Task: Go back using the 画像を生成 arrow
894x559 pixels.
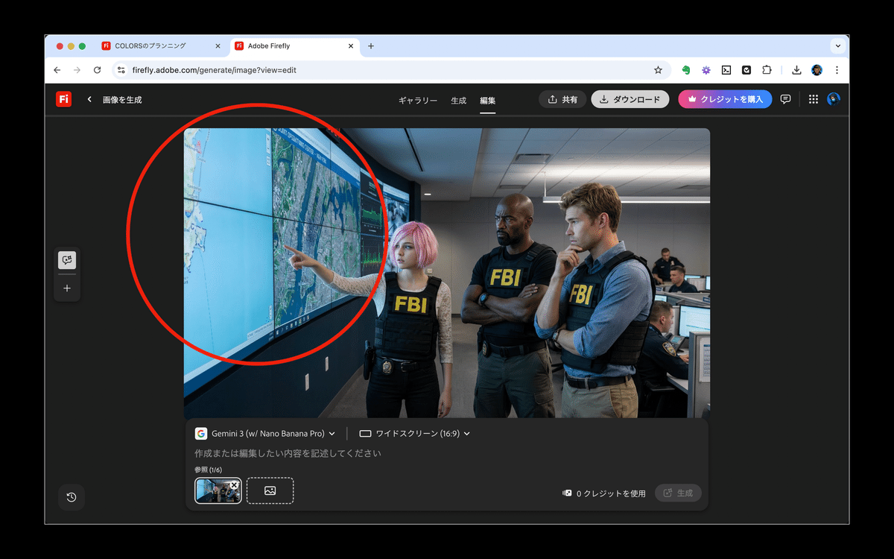Action: click(x=89, y=99)
